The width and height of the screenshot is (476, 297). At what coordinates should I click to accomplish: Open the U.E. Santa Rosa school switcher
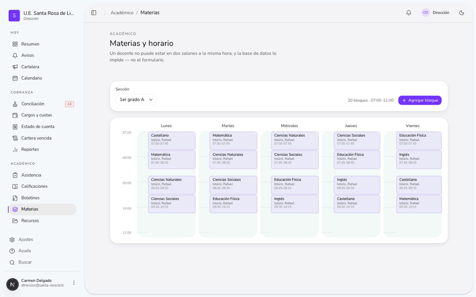click(42, 15)
